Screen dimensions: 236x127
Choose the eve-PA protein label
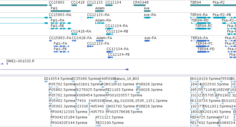(151, 38)
